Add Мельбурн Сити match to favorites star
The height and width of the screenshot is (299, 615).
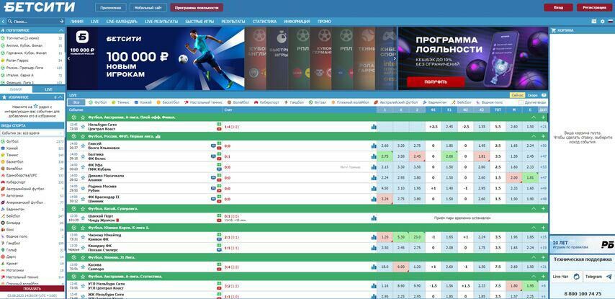[x=83, y=127]
